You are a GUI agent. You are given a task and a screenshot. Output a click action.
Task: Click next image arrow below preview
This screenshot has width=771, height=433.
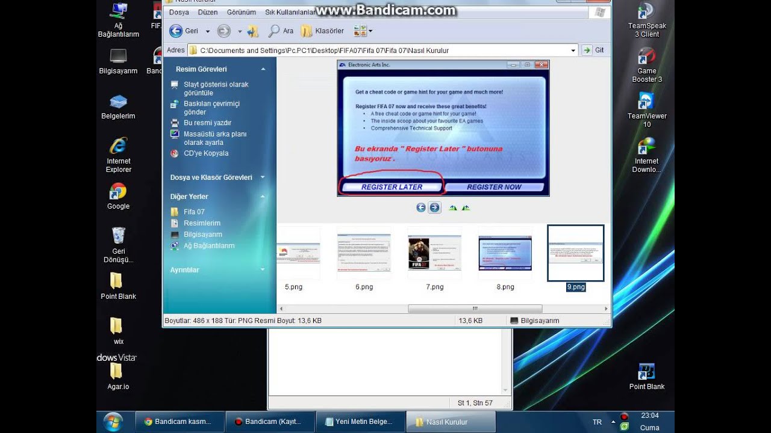[434, 207]
